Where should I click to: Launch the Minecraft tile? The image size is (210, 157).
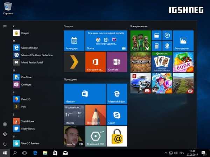[x=141, y=62]
